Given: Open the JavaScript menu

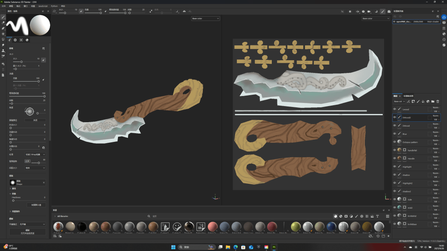Looking at the screenshot, I should [43, 6].
